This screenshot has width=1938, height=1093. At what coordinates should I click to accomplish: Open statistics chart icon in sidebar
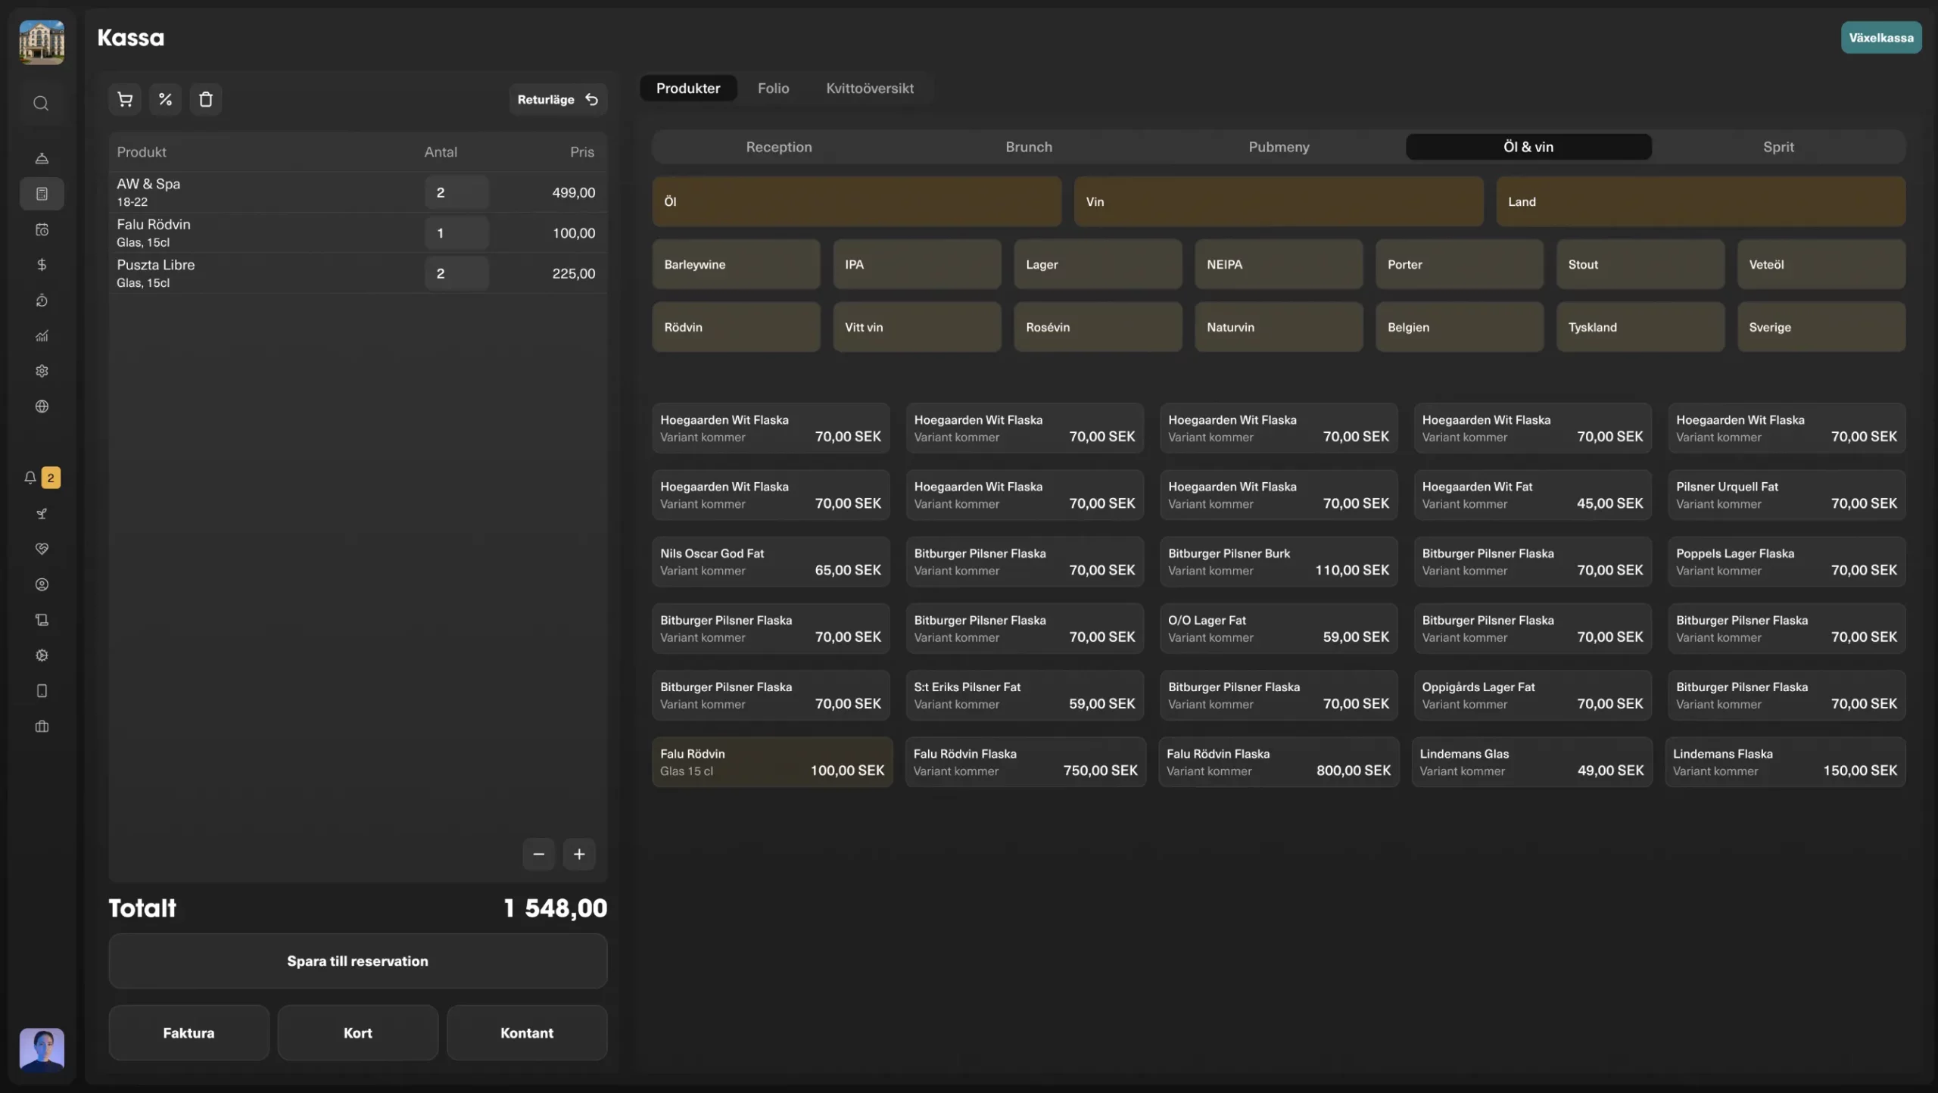[x=42, y=336]
